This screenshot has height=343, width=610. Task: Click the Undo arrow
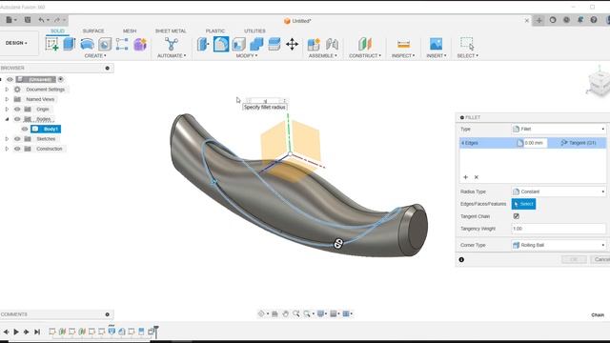click(x=41, y=20)
